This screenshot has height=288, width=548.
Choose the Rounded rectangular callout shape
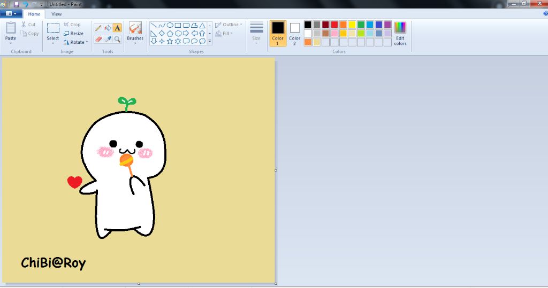pos(186,41)
